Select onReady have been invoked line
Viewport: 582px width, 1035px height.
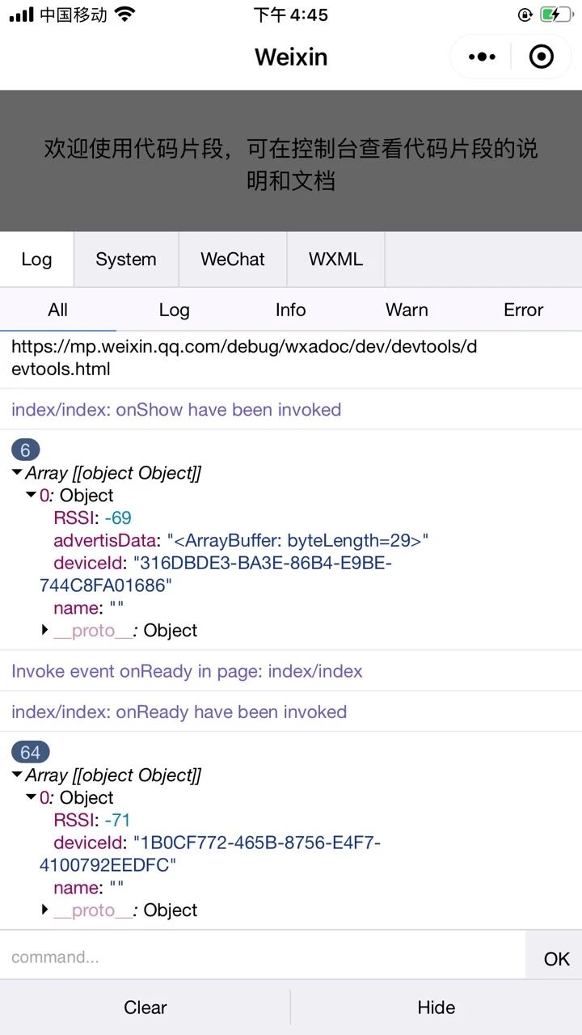pyautogui.click(x=179, y=712)
